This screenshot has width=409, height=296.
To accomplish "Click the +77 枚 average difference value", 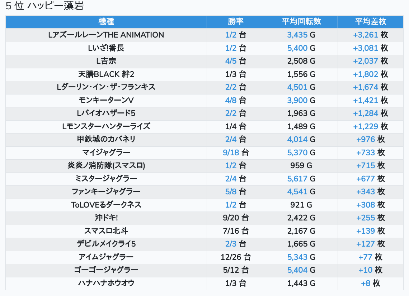I will pos(370,257).
